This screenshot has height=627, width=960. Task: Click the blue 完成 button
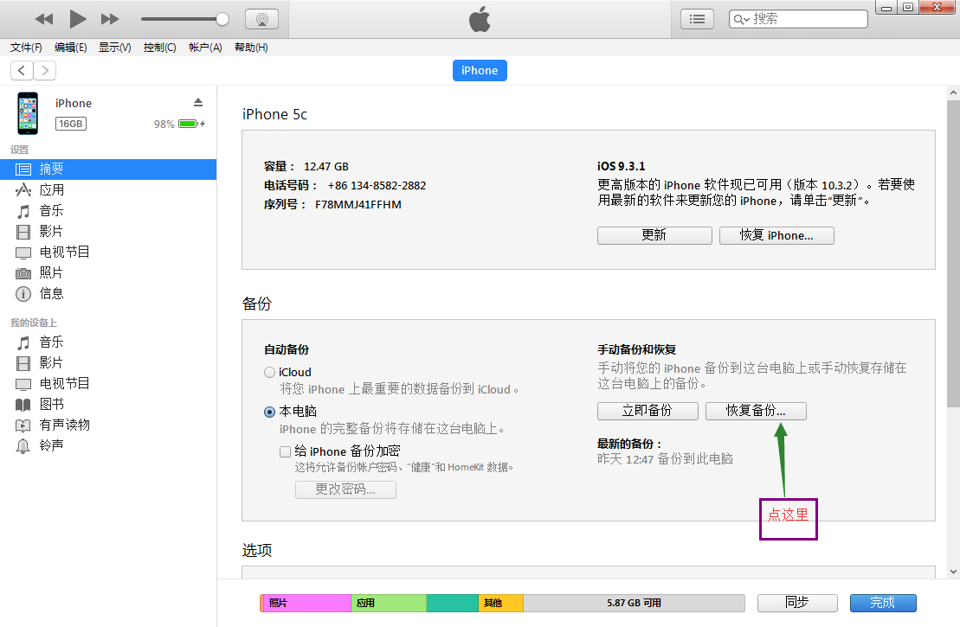coord(883,603)
